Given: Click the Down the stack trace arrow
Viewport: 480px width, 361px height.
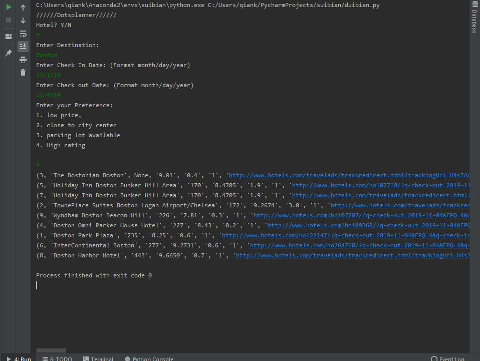Looking at the screenshot, I should [x=23, y=21].
